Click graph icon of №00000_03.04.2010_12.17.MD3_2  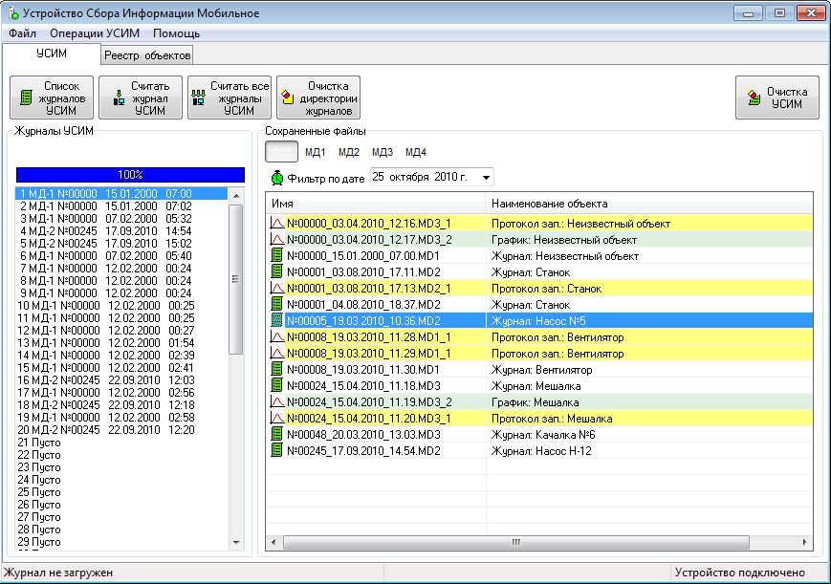pyautogui.click(x=277, y=239)
